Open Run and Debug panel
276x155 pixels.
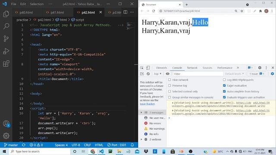click(6, 51)
